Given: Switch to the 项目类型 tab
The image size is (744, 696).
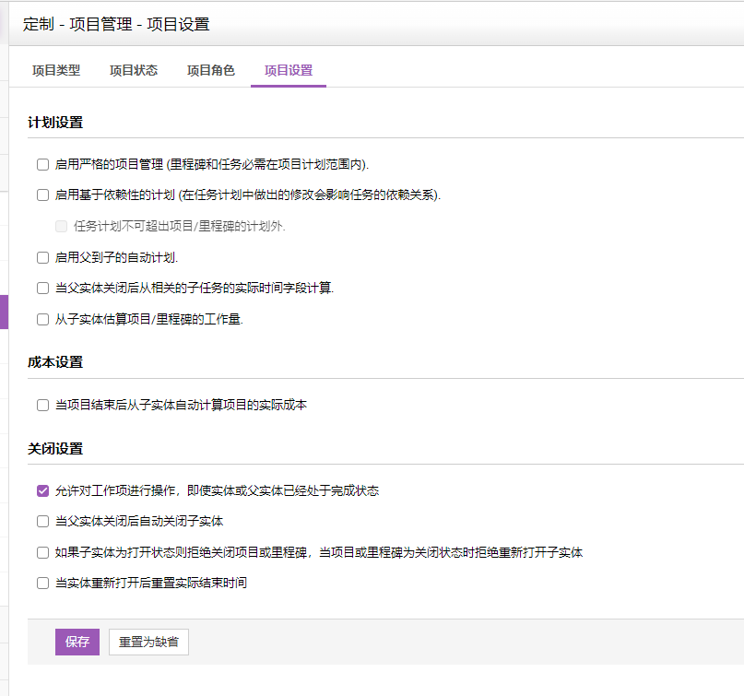Looking at the screenshot, I should [x=56, y=70].
